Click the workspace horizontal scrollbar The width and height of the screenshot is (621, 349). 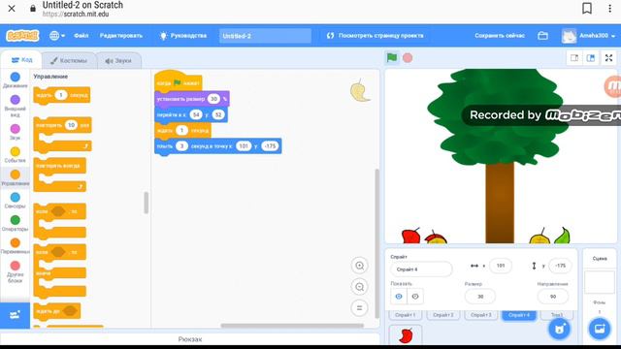coord(292,326)
